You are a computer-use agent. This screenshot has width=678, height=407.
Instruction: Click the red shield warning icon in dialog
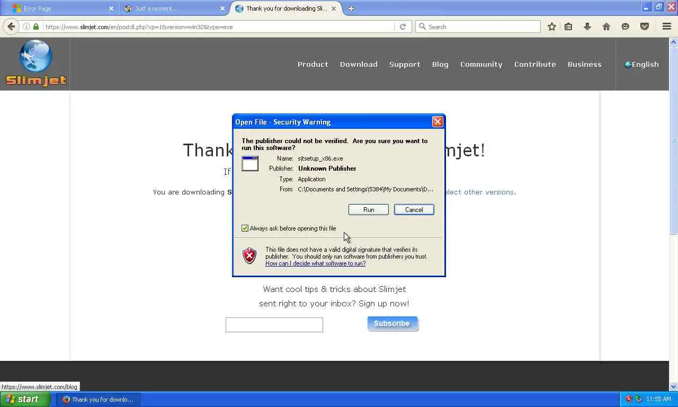(x=249, y=256)
